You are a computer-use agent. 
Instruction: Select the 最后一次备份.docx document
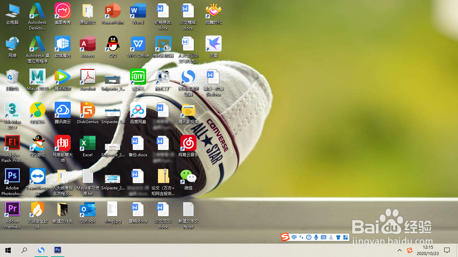214,83
